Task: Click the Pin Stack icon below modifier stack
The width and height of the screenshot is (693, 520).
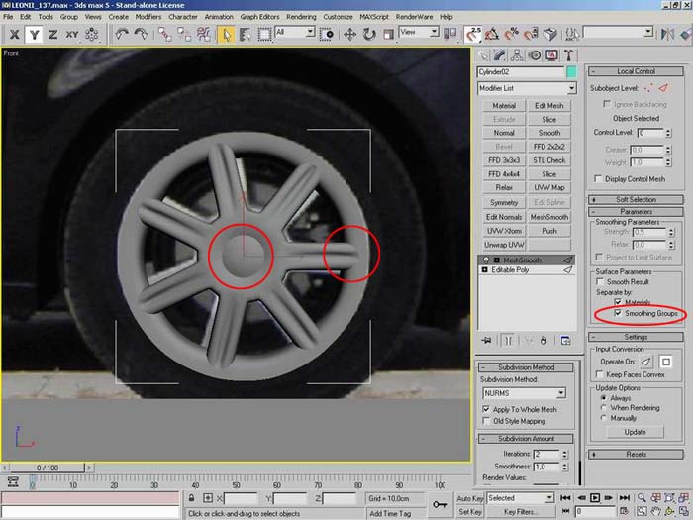Action: click(x=485, y=340)
